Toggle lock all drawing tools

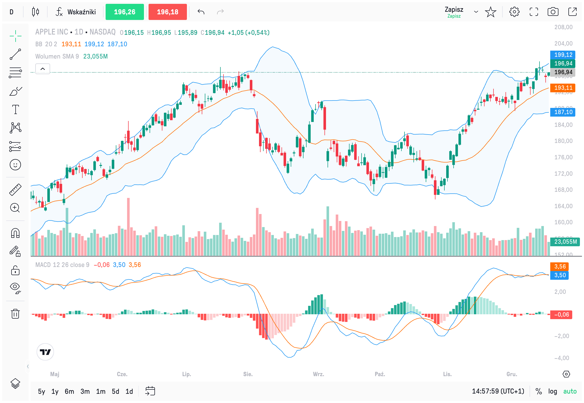pos(15,270)
